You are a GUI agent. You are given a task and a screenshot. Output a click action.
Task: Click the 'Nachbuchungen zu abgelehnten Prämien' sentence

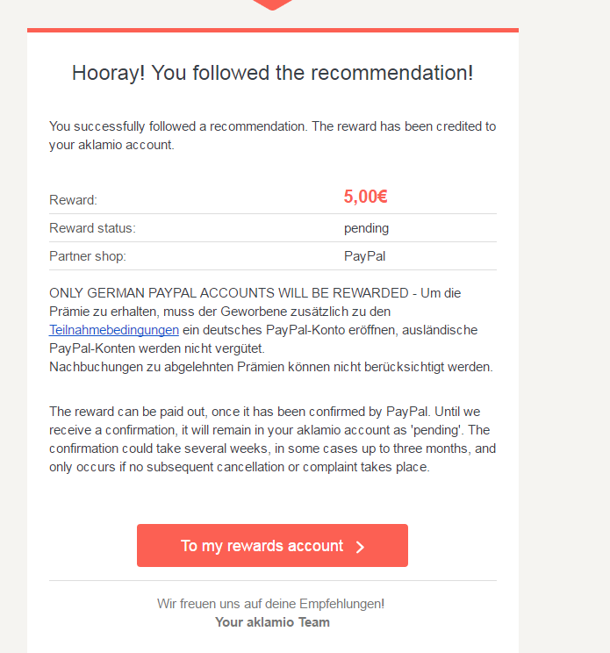271,367
